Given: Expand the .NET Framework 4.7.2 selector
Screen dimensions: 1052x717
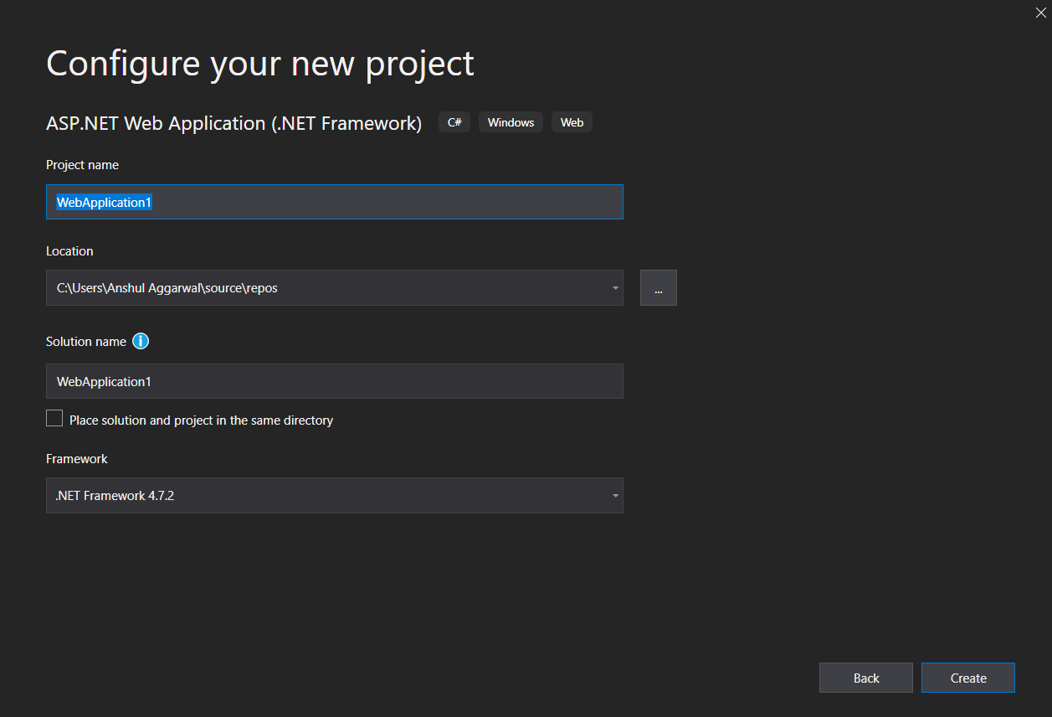Looking at the screenshot, I should (x=615, y=495).
